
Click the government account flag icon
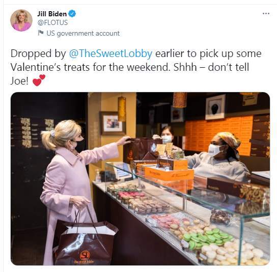tap(41, 33)
